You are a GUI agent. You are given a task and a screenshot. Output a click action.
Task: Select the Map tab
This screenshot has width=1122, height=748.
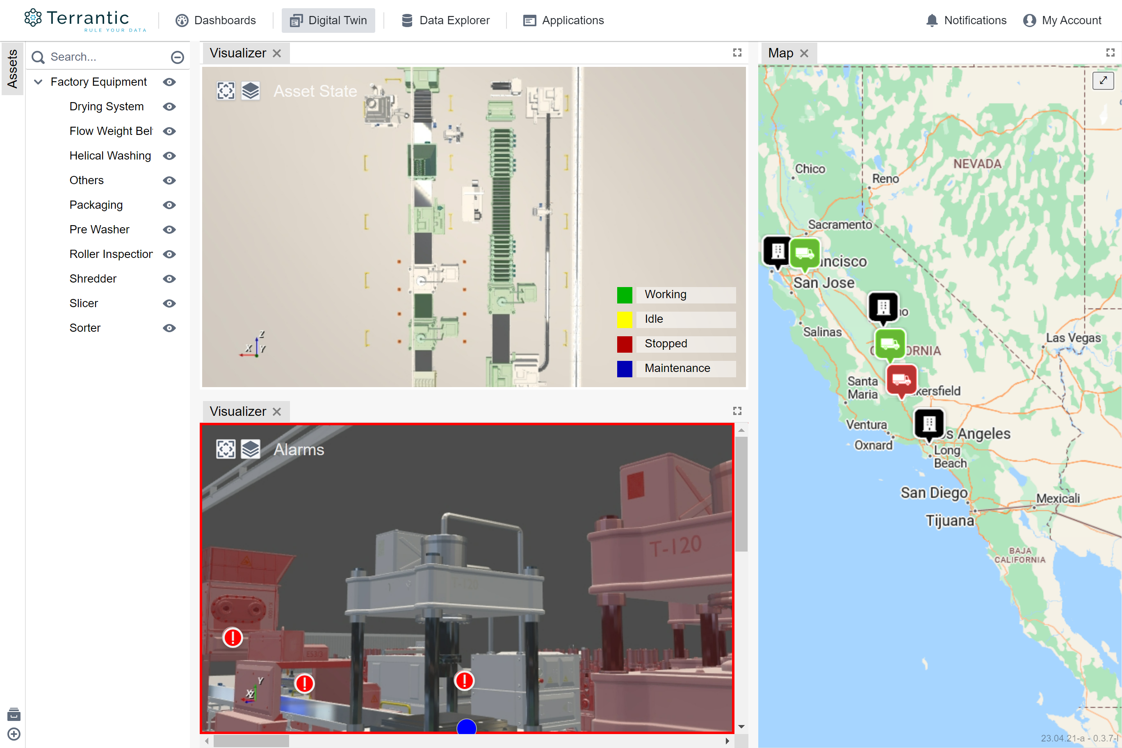[x=780, y=53]
